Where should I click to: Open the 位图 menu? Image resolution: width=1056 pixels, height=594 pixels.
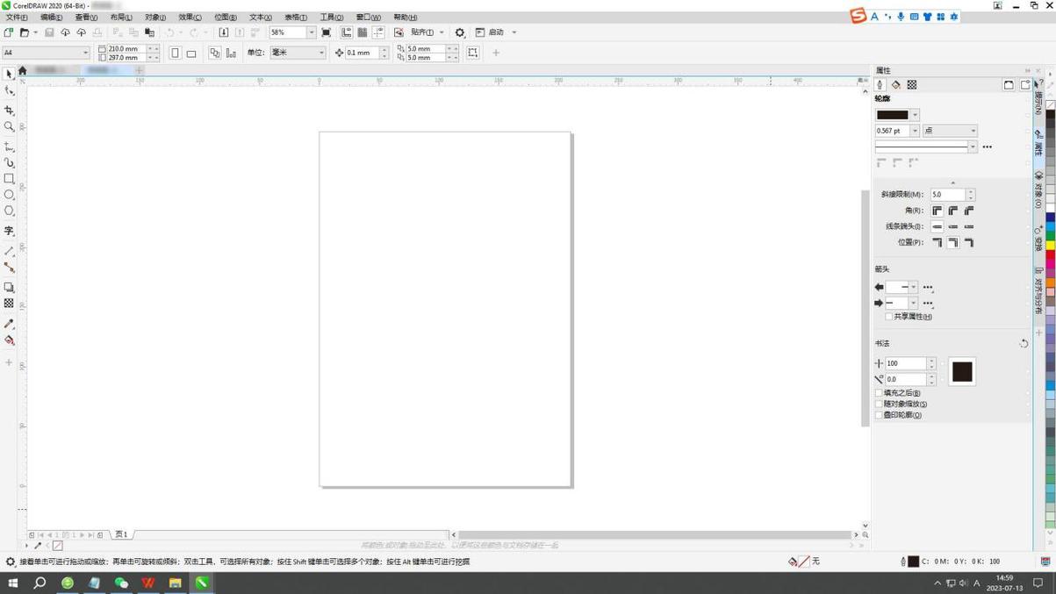[x=226, y=18]
